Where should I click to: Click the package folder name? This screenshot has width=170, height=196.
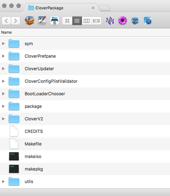coord(33,106)
